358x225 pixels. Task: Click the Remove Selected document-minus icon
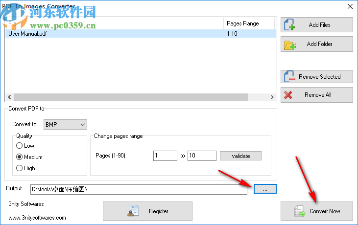point(289,76)
